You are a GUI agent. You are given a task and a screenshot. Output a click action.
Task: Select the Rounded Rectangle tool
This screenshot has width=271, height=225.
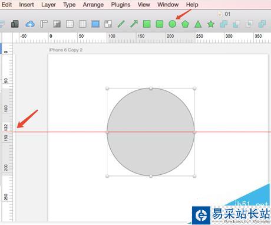point(160,24)
